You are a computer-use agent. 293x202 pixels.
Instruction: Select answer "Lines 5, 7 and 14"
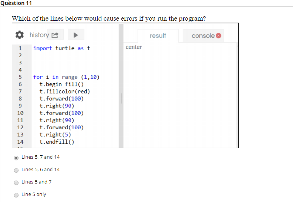pos(16,158)
